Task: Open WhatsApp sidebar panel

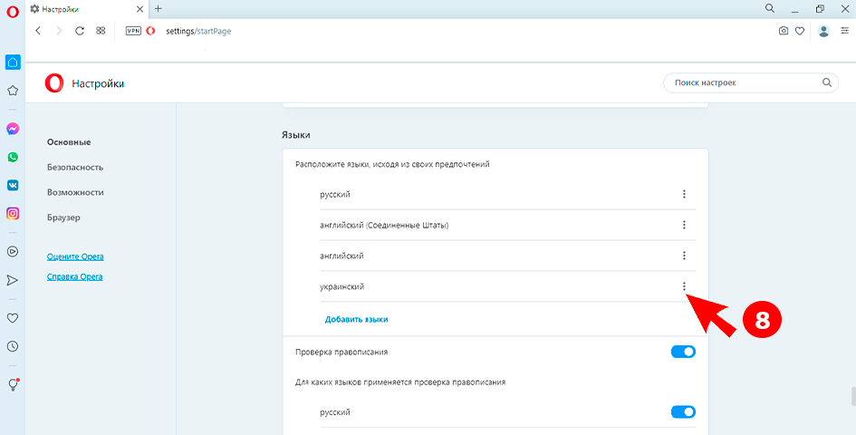Action: tap(13, 158)
